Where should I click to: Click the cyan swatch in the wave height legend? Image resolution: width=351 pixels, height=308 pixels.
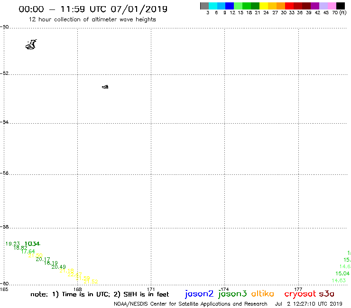coord(213,6)
